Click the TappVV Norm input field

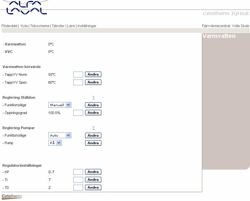pyautogui.click(x=78, y=75)
